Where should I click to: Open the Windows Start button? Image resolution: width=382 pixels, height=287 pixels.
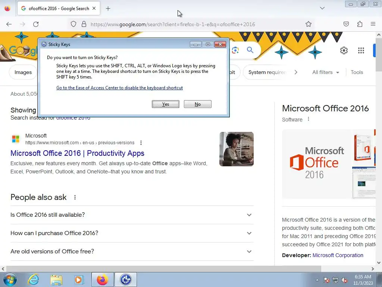pyautogui.click(x=10, y=280)
